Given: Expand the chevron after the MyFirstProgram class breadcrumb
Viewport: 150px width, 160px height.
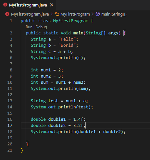Looking at the screenshot, I should point(93,14).
